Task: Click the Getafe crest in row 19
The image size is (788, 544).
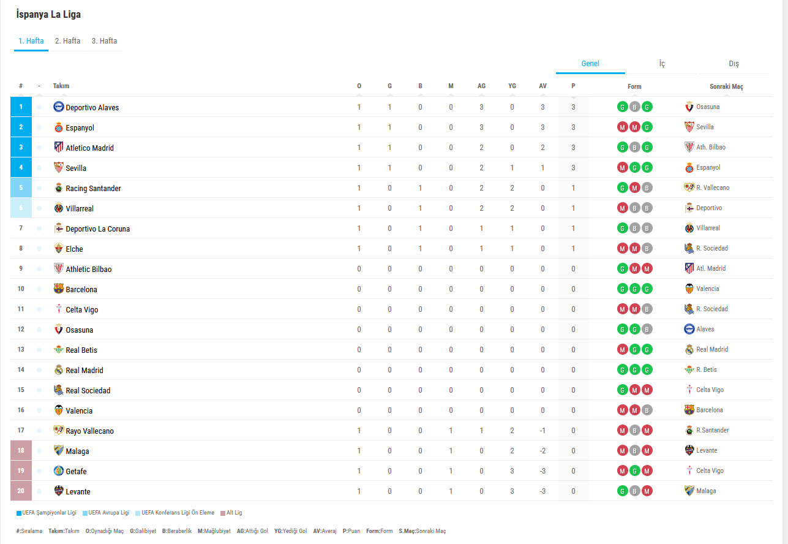Action: [x=59, y=470]
